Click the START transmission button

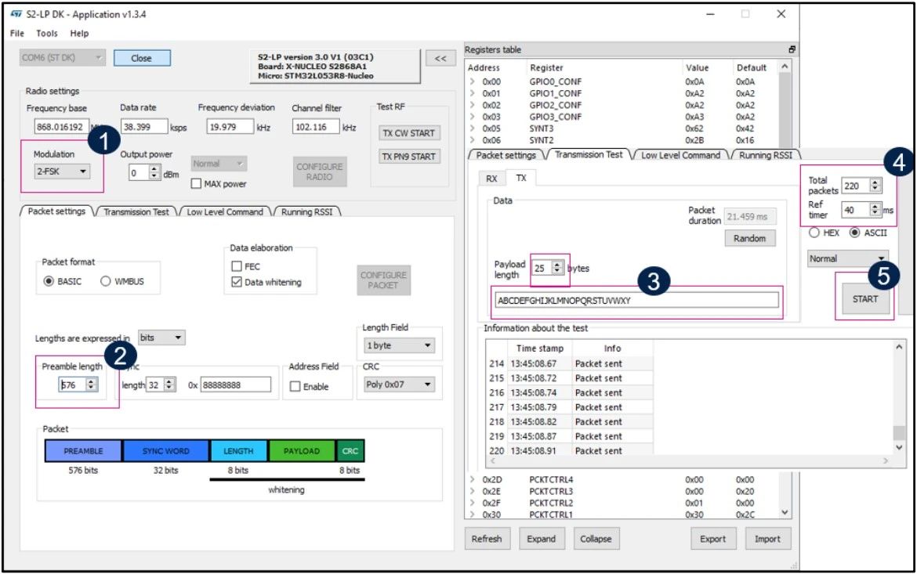pos(865,299)
